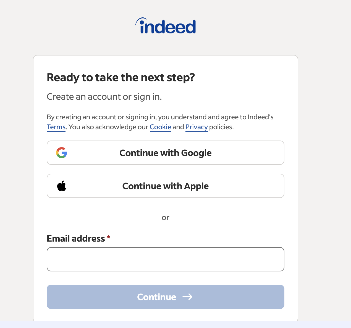The height and width of the screenshot is (328, 351).
Task: Click the horizontal line left of 'or'
Action: click(102, 217)
